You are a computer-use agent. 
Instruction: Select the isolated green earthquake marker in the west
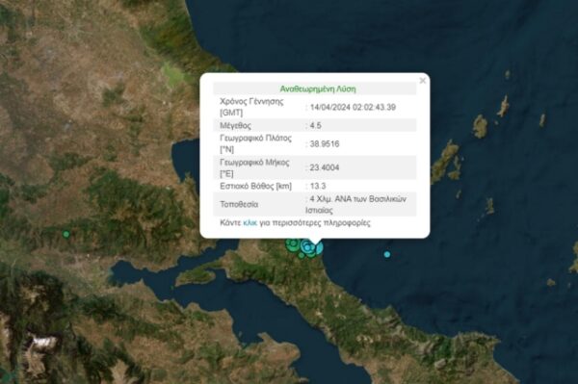point(66,234)
